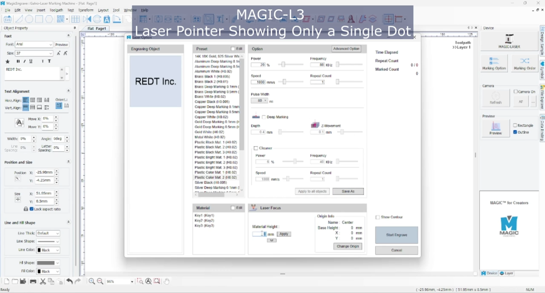Click the Undo arrow icon

coord(69,281)
